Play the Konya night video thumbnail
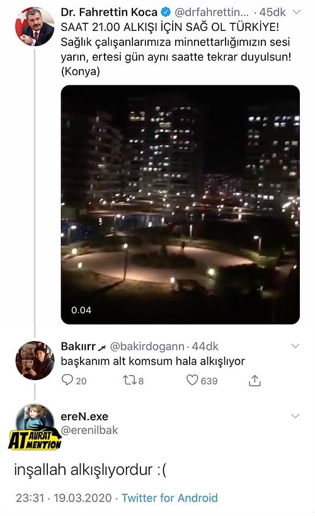 [180, 205]
